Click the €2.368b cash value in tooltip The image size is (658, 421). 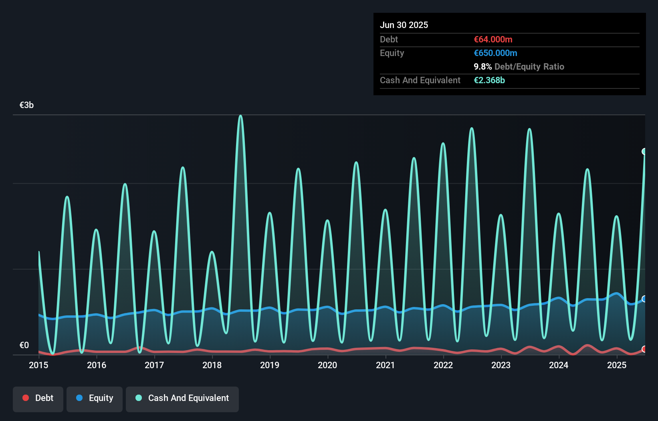(489, 80)
